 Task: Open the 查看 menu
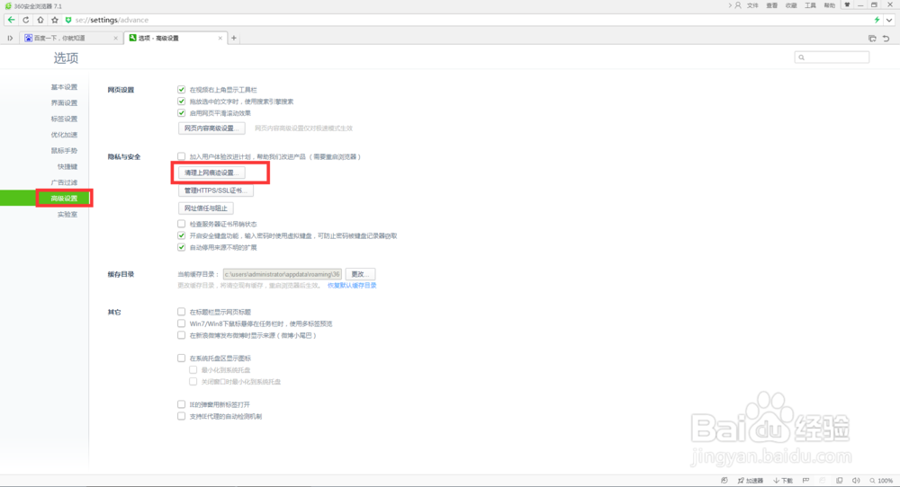click(x=772, y=5)
